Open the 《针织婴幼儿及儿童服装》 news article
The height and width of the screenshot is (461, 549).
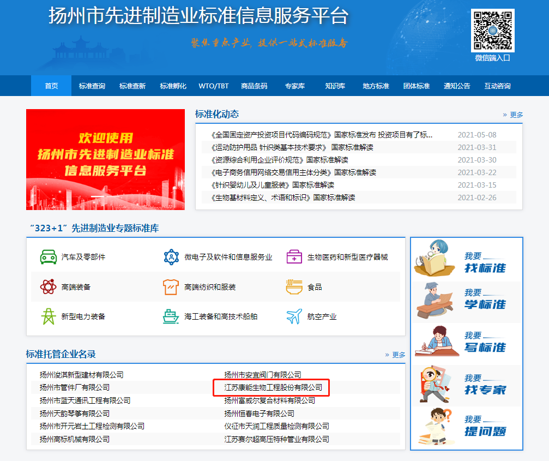[x=272, y=185]
